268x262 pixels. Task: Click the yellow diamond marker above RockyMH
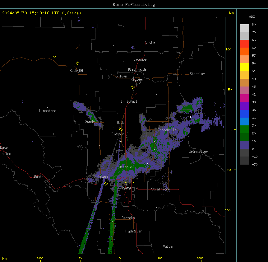77,63
